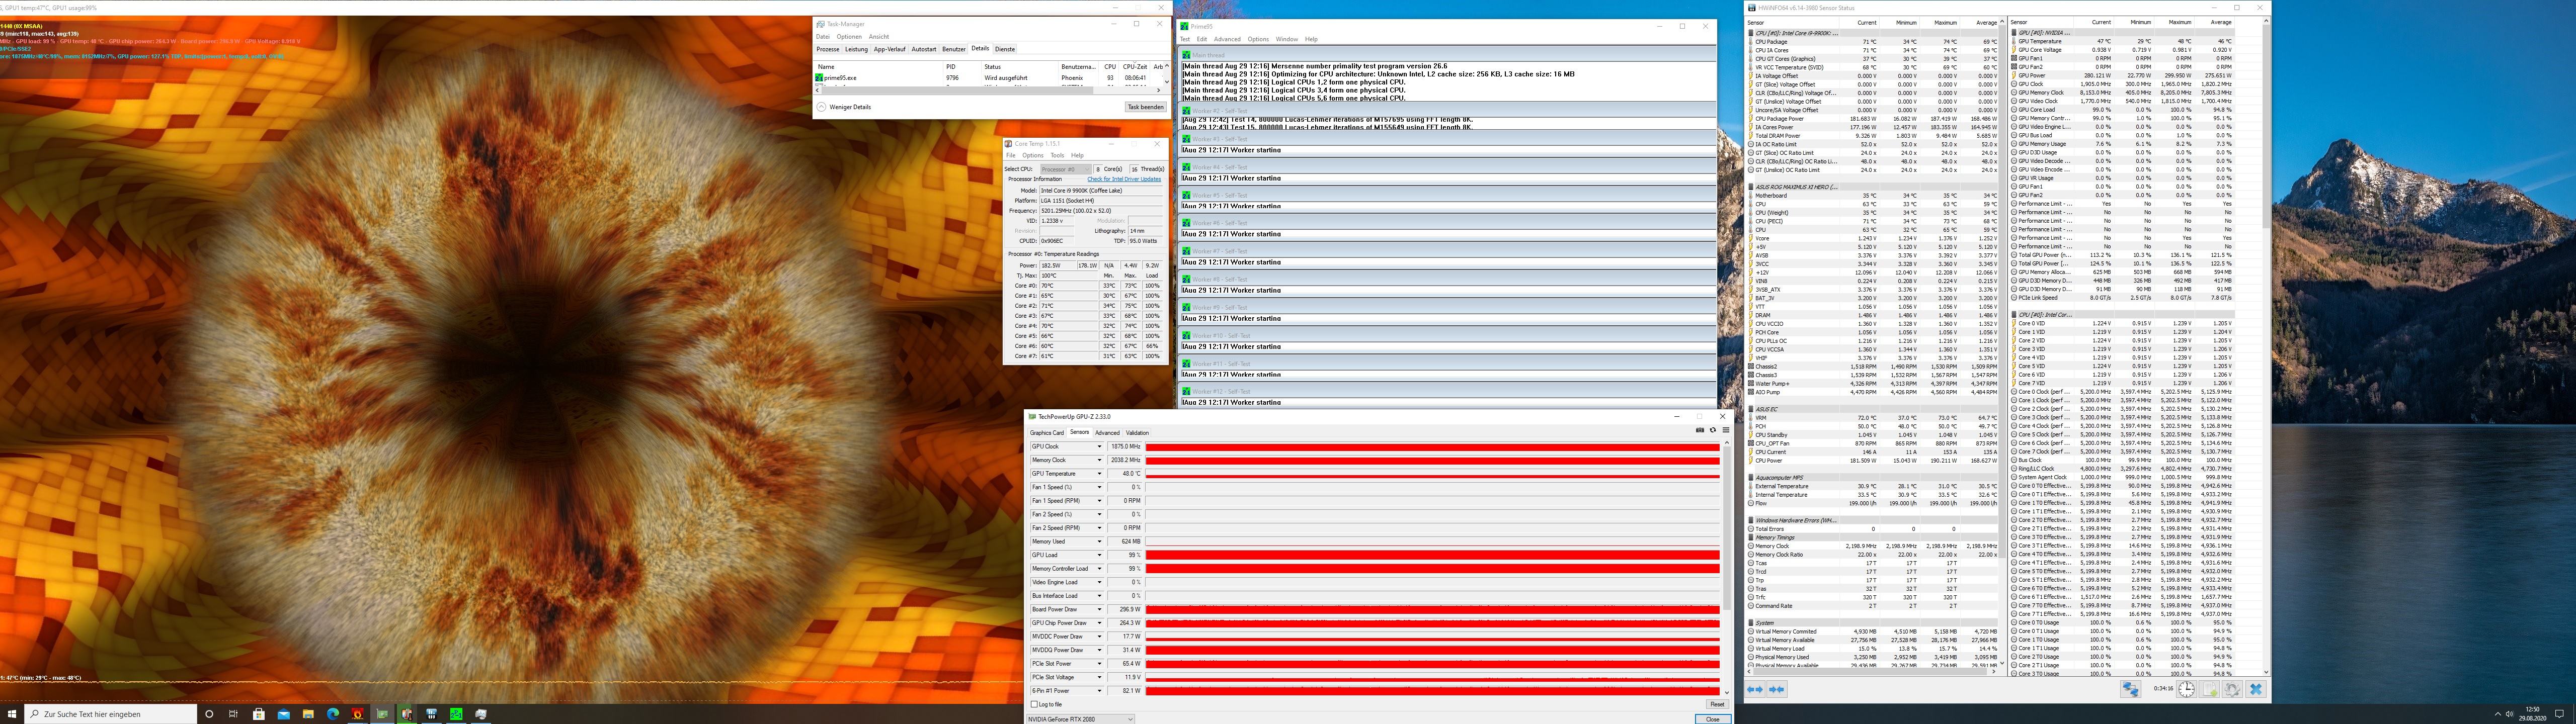Viewport: 2576px width, 724px height.
Task: Open the Mail app from the taskbar
Action: (283, 714)
